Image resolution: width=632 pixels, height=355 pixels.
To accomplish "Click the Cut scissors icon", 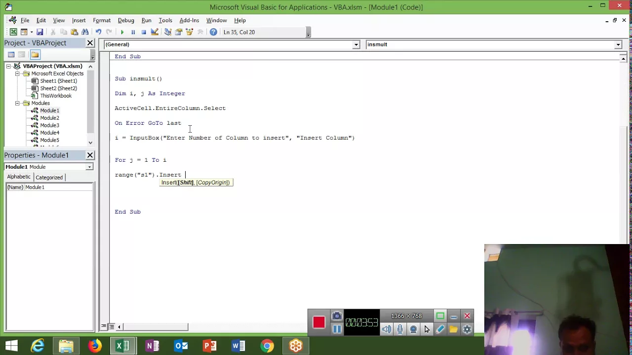I will click(x=53, y=32).
